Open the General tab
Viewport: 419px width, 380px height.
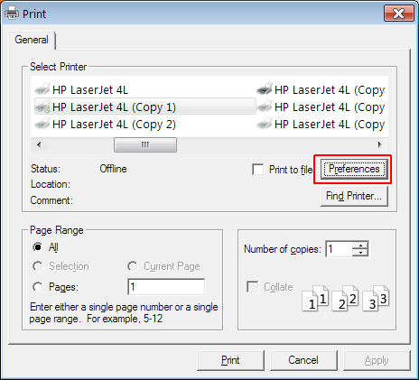coord(32,40)
